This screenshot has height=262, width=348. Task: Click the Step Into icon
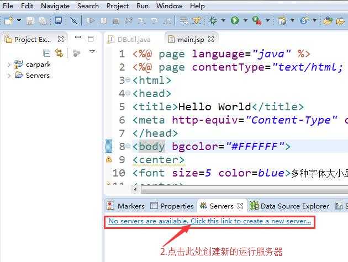click(x=141, y=21)
